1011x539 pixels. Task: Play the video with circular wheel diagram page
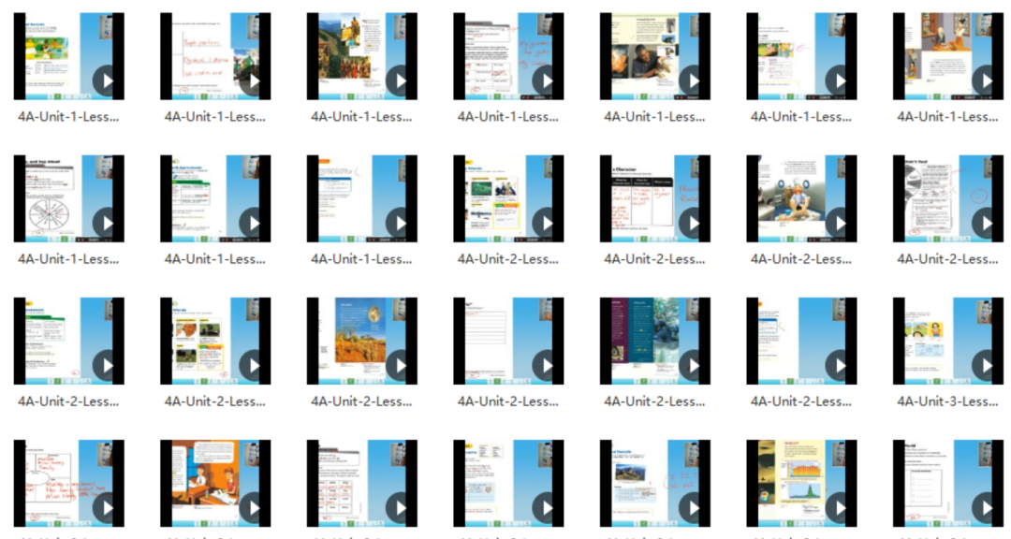[x=107, y=223]
